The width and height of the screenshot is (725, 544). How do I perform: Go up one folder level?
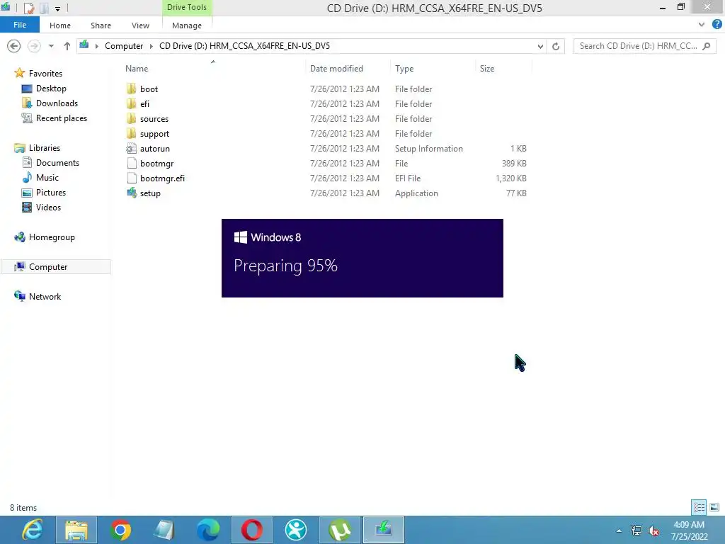(x=67, y=46)
